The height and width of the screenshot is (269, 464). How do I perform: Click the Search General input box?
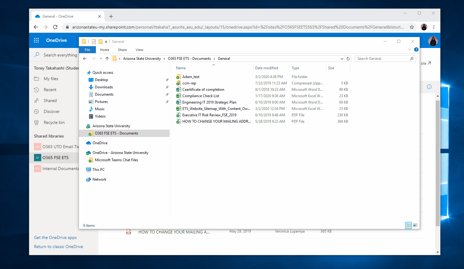tap(382, 59)
